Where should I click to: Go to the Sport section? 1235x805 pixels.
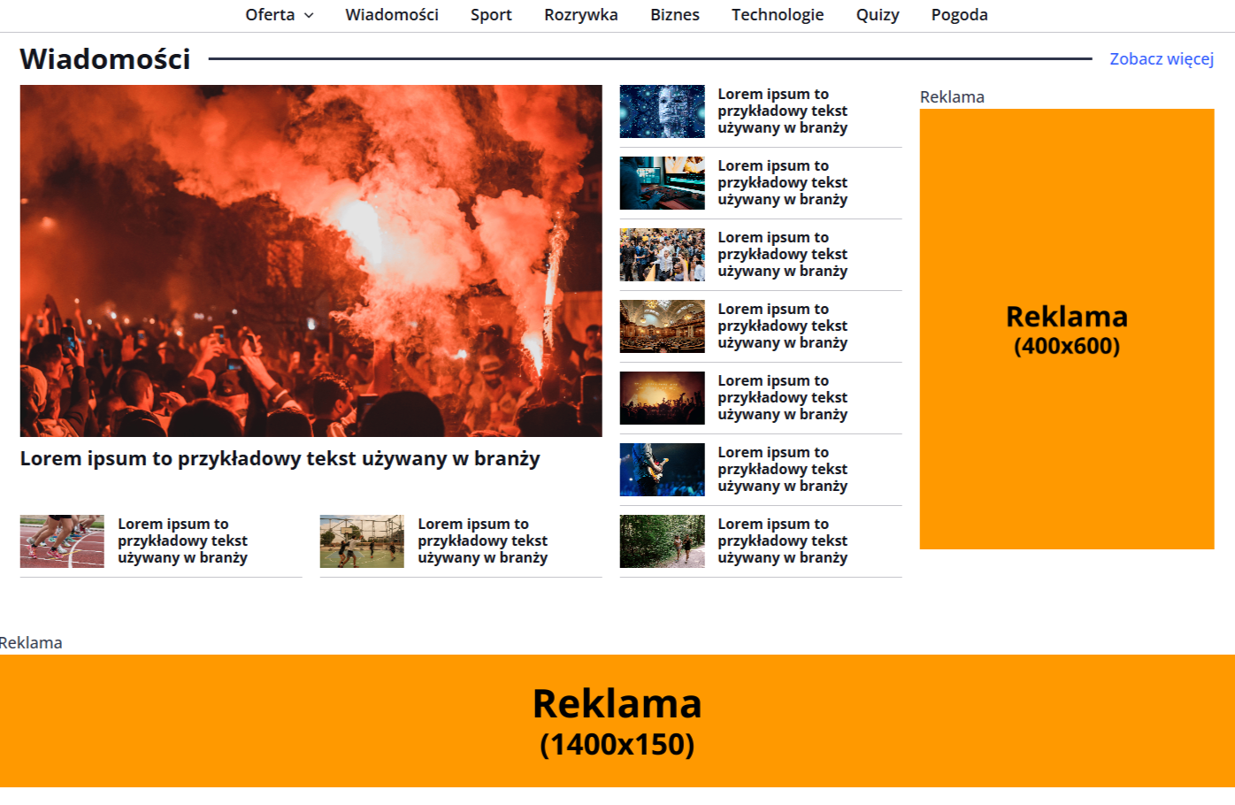(491, 15)
